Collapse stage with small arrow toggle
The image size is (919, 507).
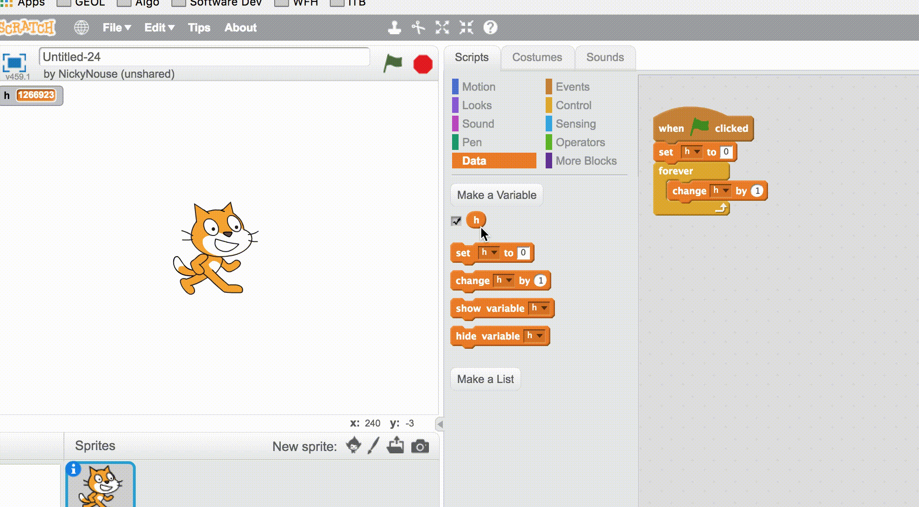440,424
